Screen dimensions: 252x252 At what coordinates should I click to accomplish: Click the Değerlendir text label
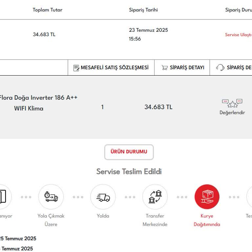coord(232,113)
